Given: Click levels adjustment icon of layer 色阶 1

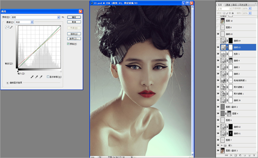Looking at the screenshot, I should click(223, 54).
